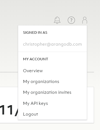Open My API keys

pos(52,103)
